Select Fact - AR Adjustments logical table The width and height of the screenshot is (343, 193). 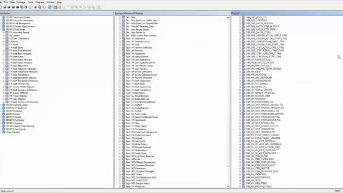pos(136,54)
